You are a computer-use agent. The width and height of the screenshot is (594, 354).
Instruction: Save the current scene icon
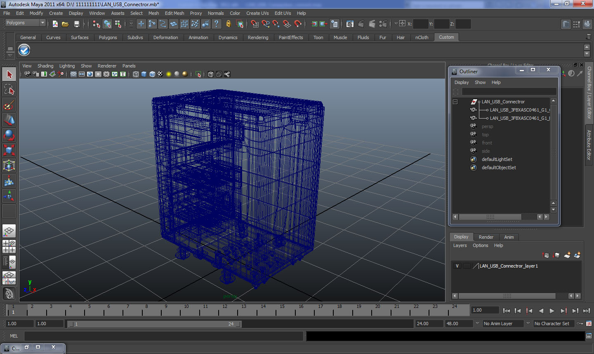76,24
